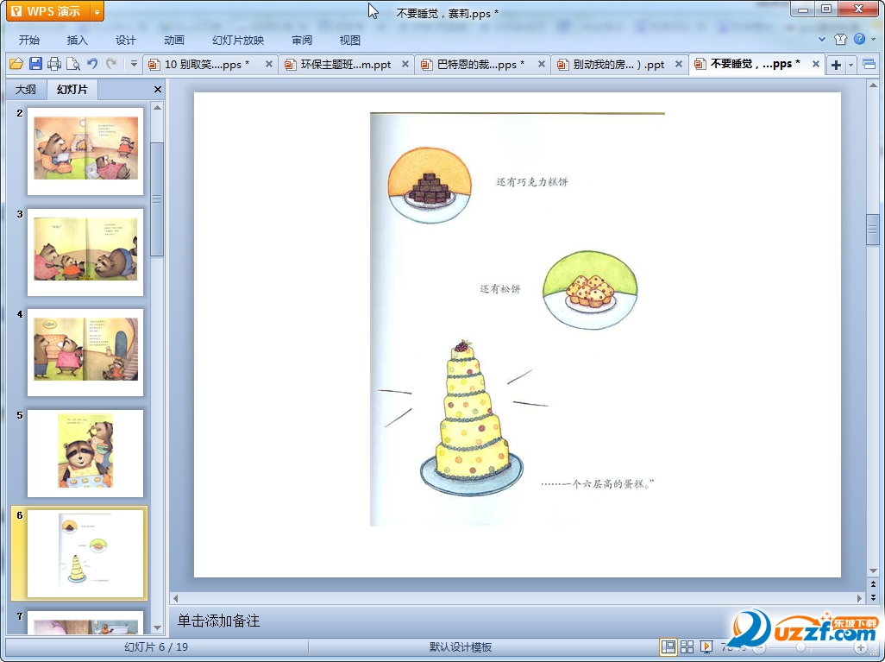Open the 审阅 ribbon tab
The height and width of the screenshot is (662, 885).
point(302,40)
